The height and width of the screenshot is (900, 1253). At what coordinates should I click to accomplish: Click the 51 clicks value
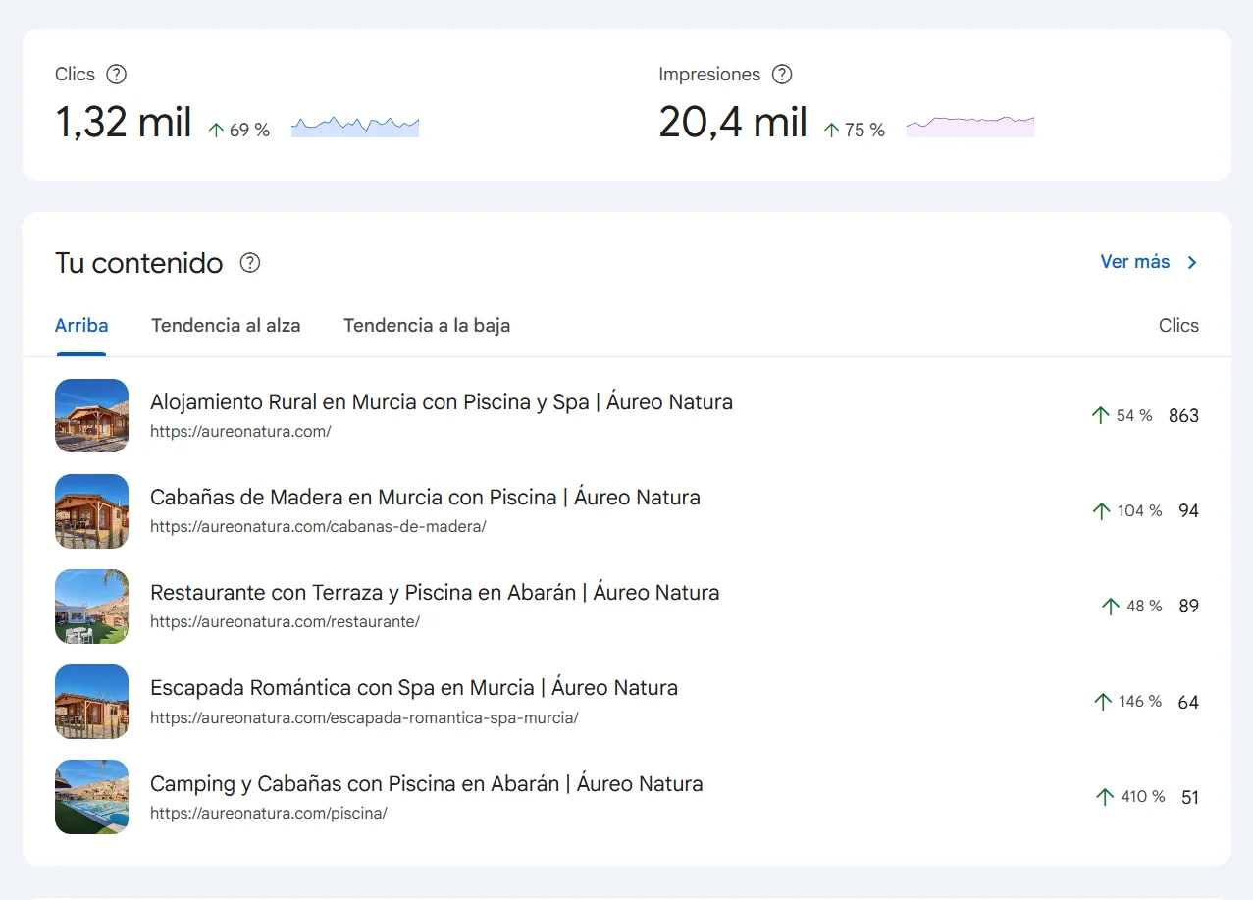click(1190, 798)
